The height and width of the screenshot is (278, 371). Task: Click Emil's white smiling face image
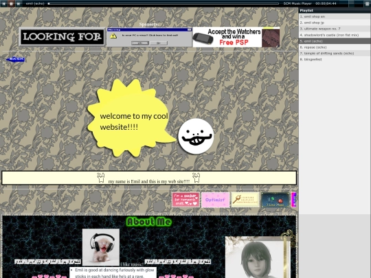tap(196, 137)
